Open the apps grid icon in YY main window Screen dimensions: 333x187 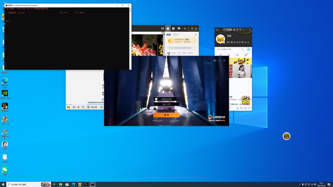click(246, 55)
